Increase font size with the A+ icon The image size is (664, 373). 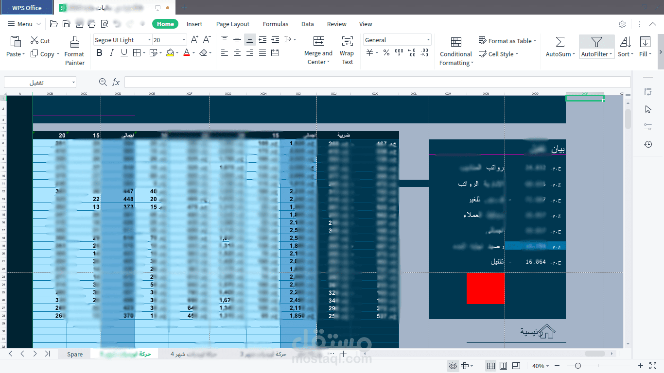[x=194, y=40]
